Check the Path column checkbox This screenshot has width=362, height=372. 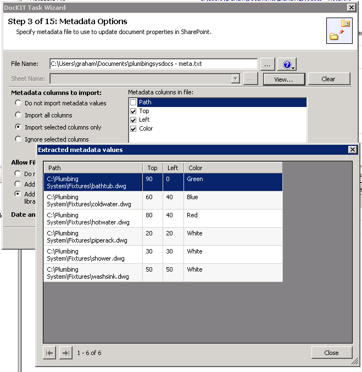pos(133,103)
